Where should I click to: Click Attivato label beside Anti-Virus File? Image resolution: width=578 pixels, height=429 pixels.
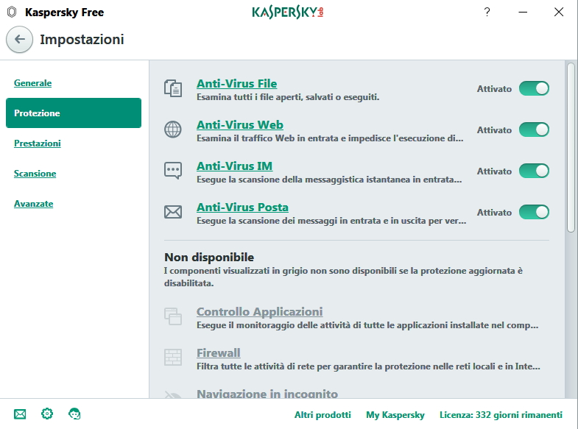click(x=494, y=89)
